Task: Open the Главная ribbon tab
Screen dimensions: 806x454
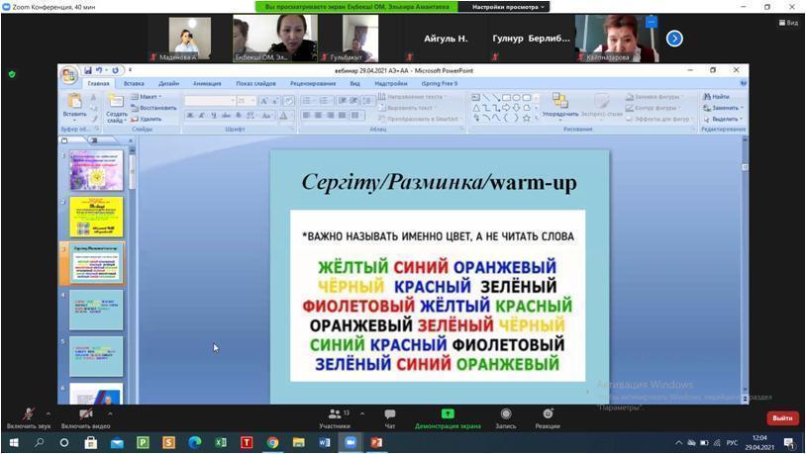Action: (98, 83)
